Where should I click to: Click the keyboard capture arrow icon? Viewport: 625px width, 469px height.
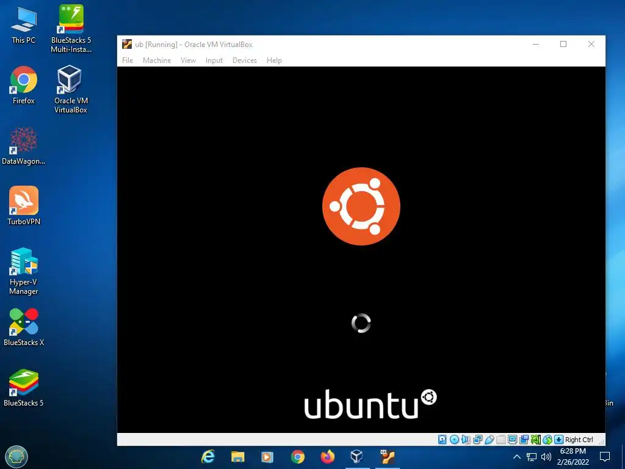click(x=559, y=440)
